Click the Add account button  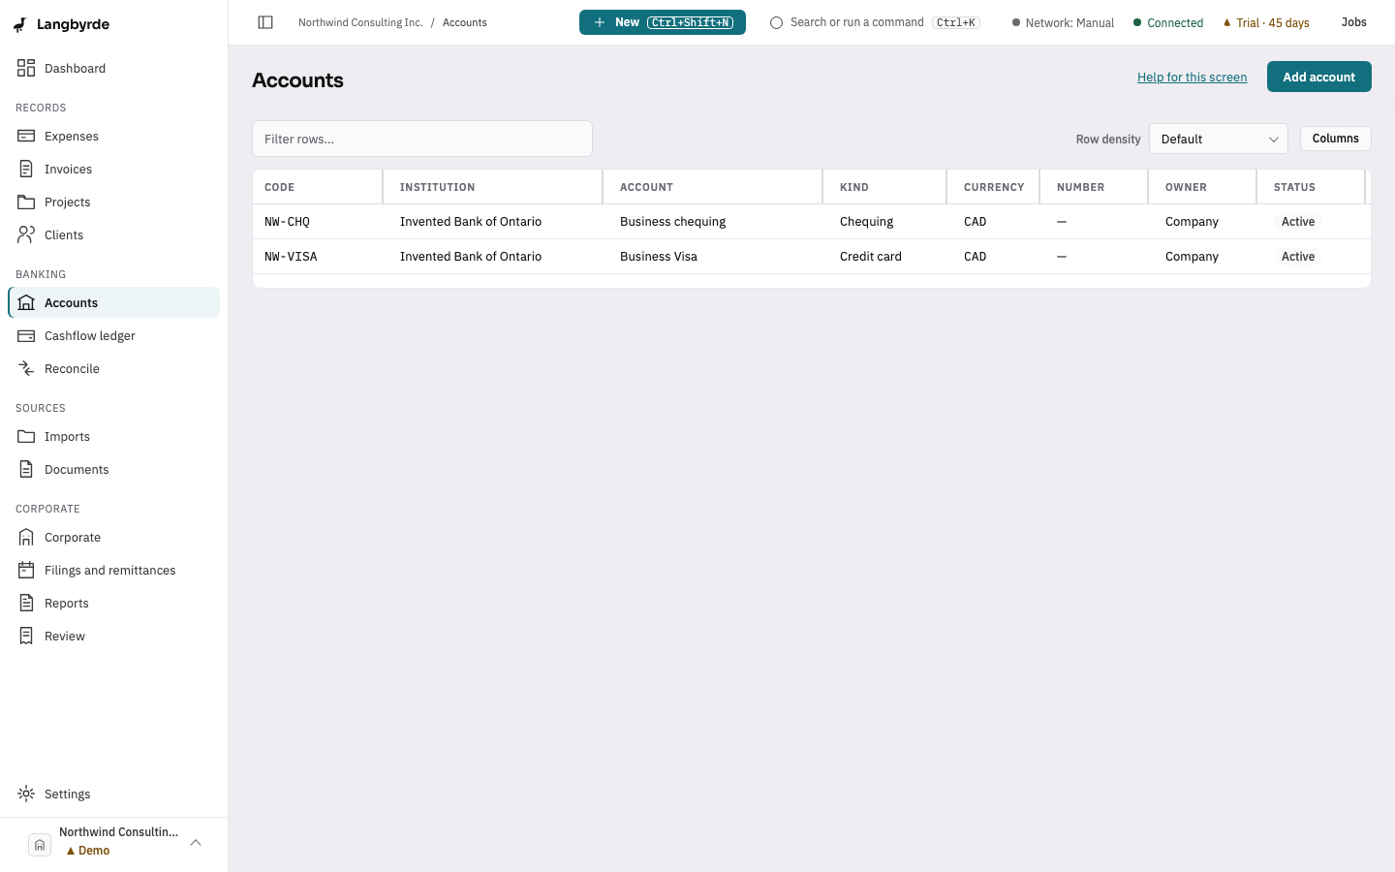point(1319,77)
